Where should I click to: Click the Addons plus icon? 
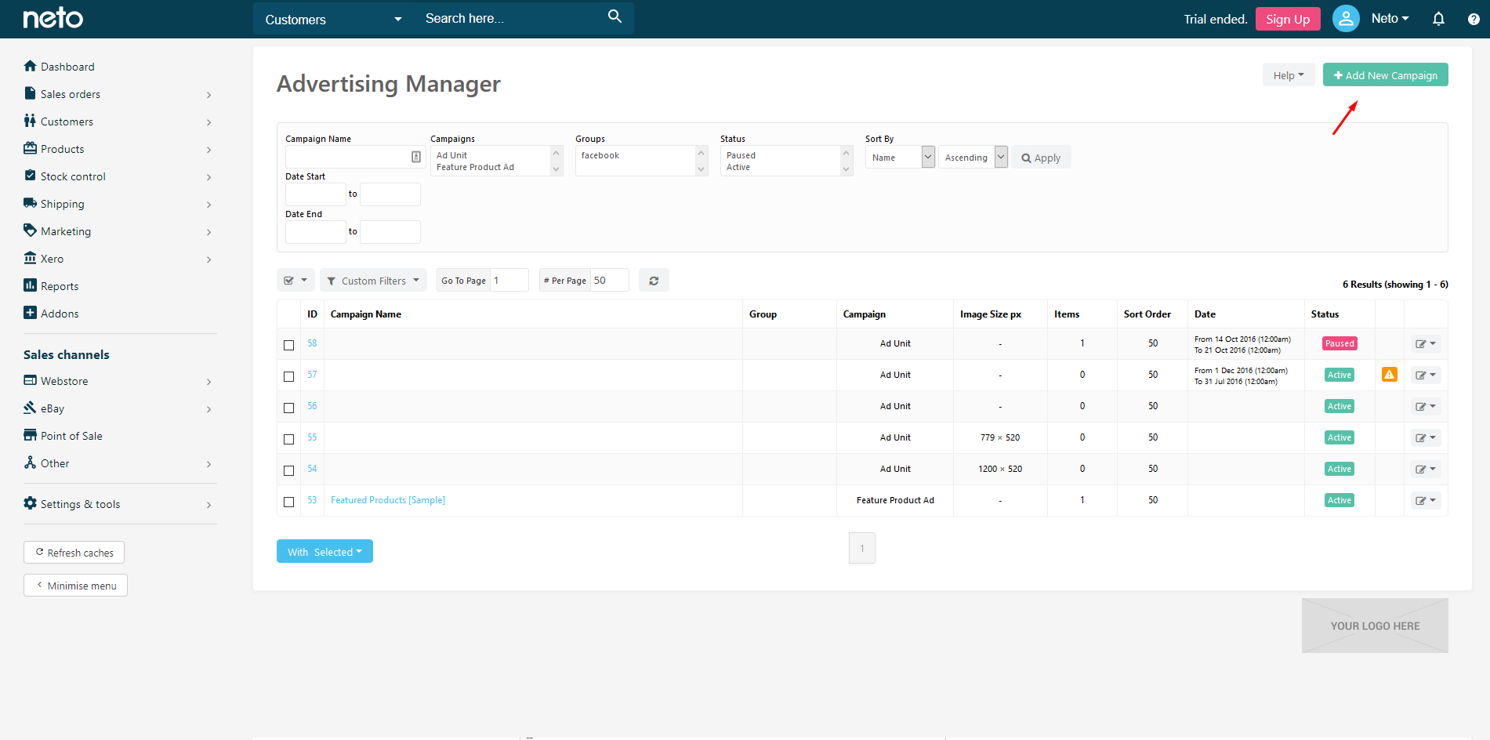pyautogui.click(x=30, y=313)
